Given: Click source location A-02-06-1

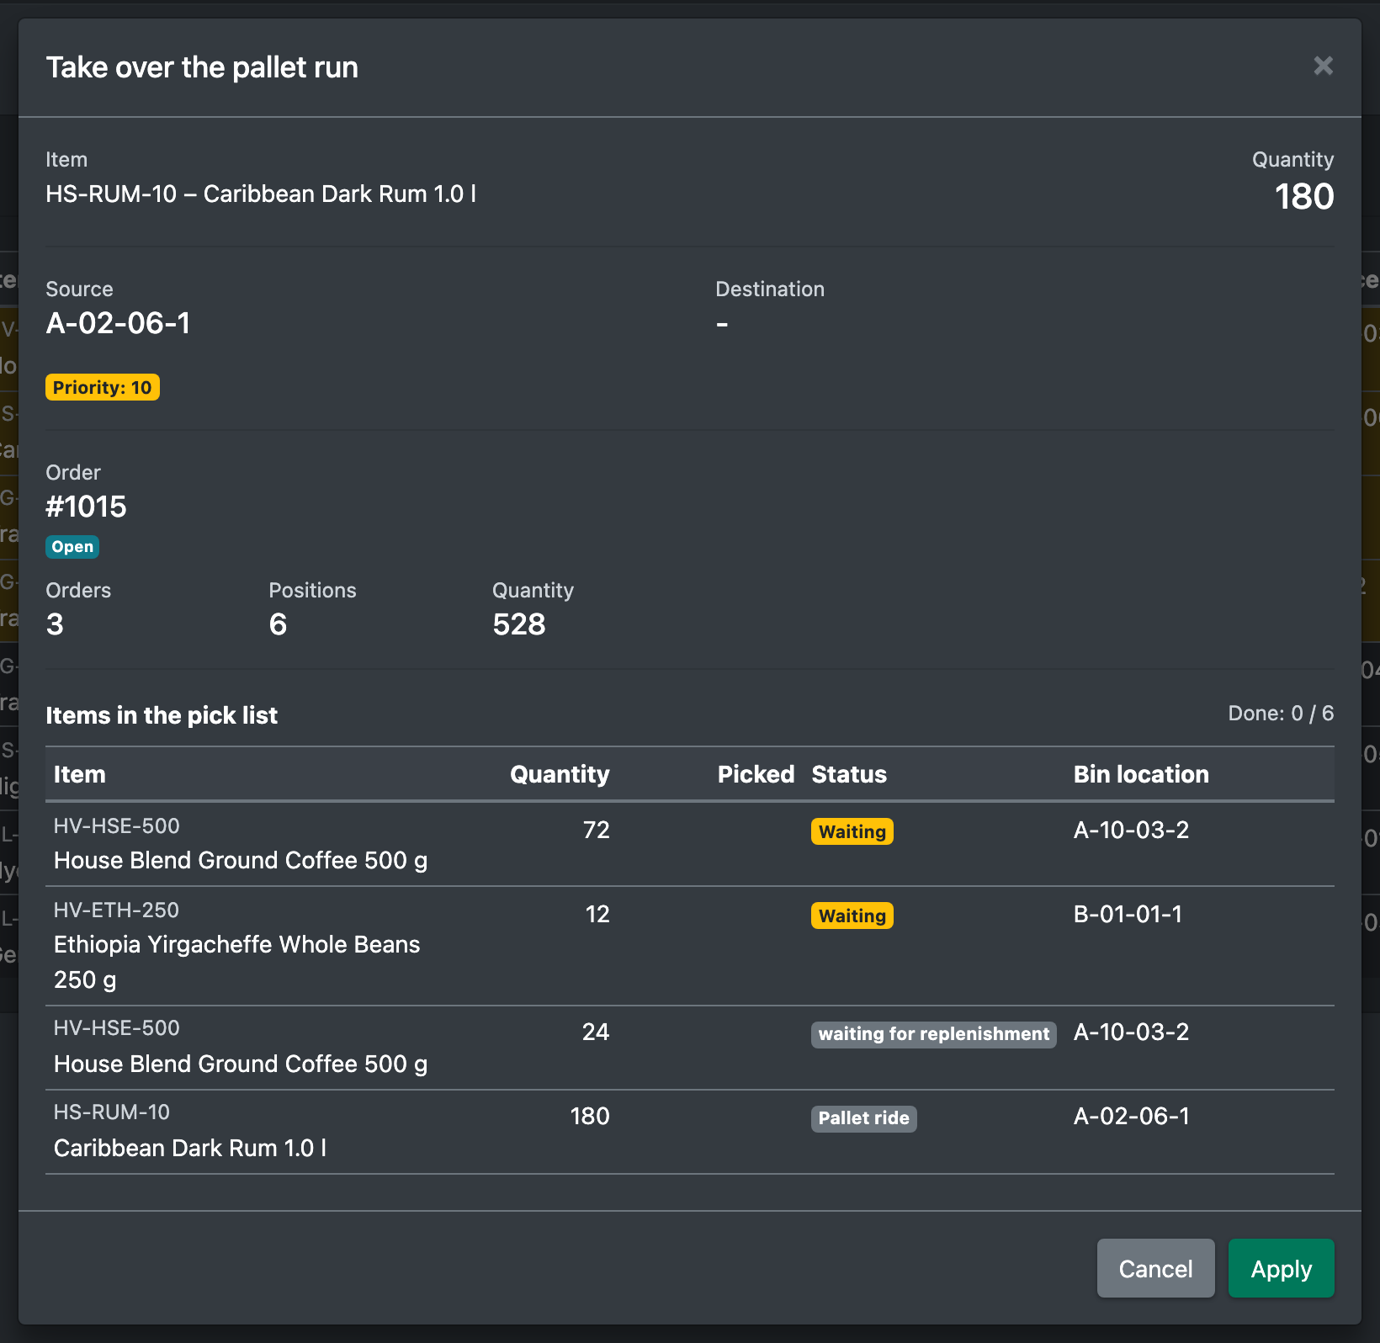Looking at the screenshot, I should 118,323.
